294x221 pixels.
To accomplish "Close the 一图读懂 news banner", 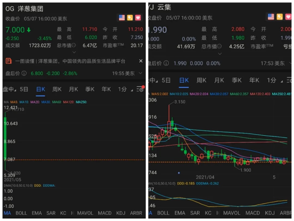I will (x=141, y=61).
